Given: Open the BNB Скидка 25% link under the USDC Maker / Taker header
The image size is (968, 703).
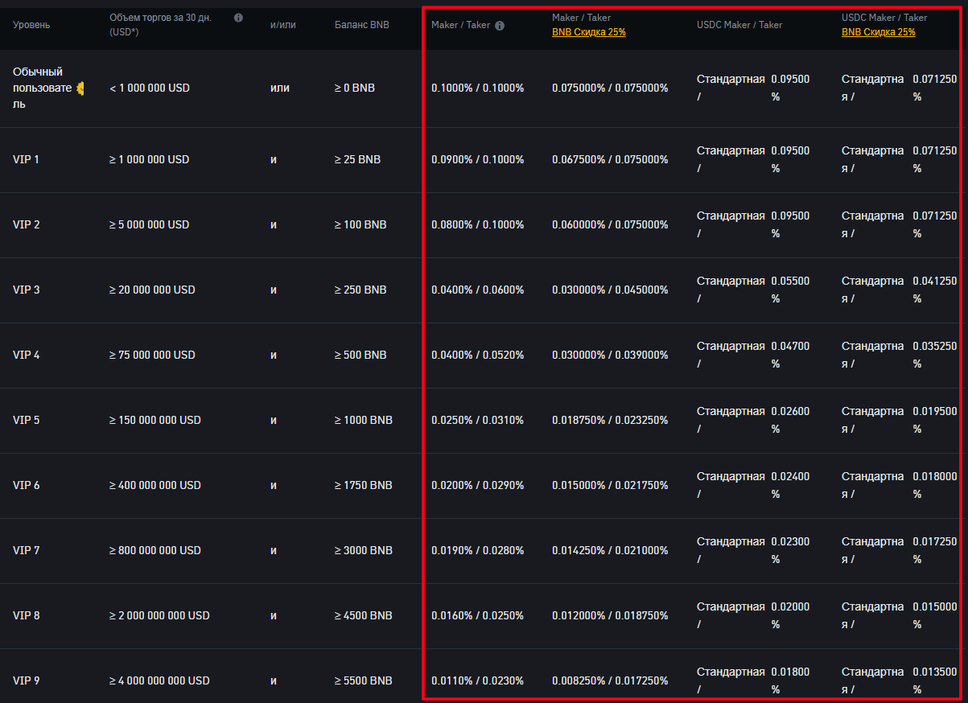Looking at the screenshot, I should [879, 32].
